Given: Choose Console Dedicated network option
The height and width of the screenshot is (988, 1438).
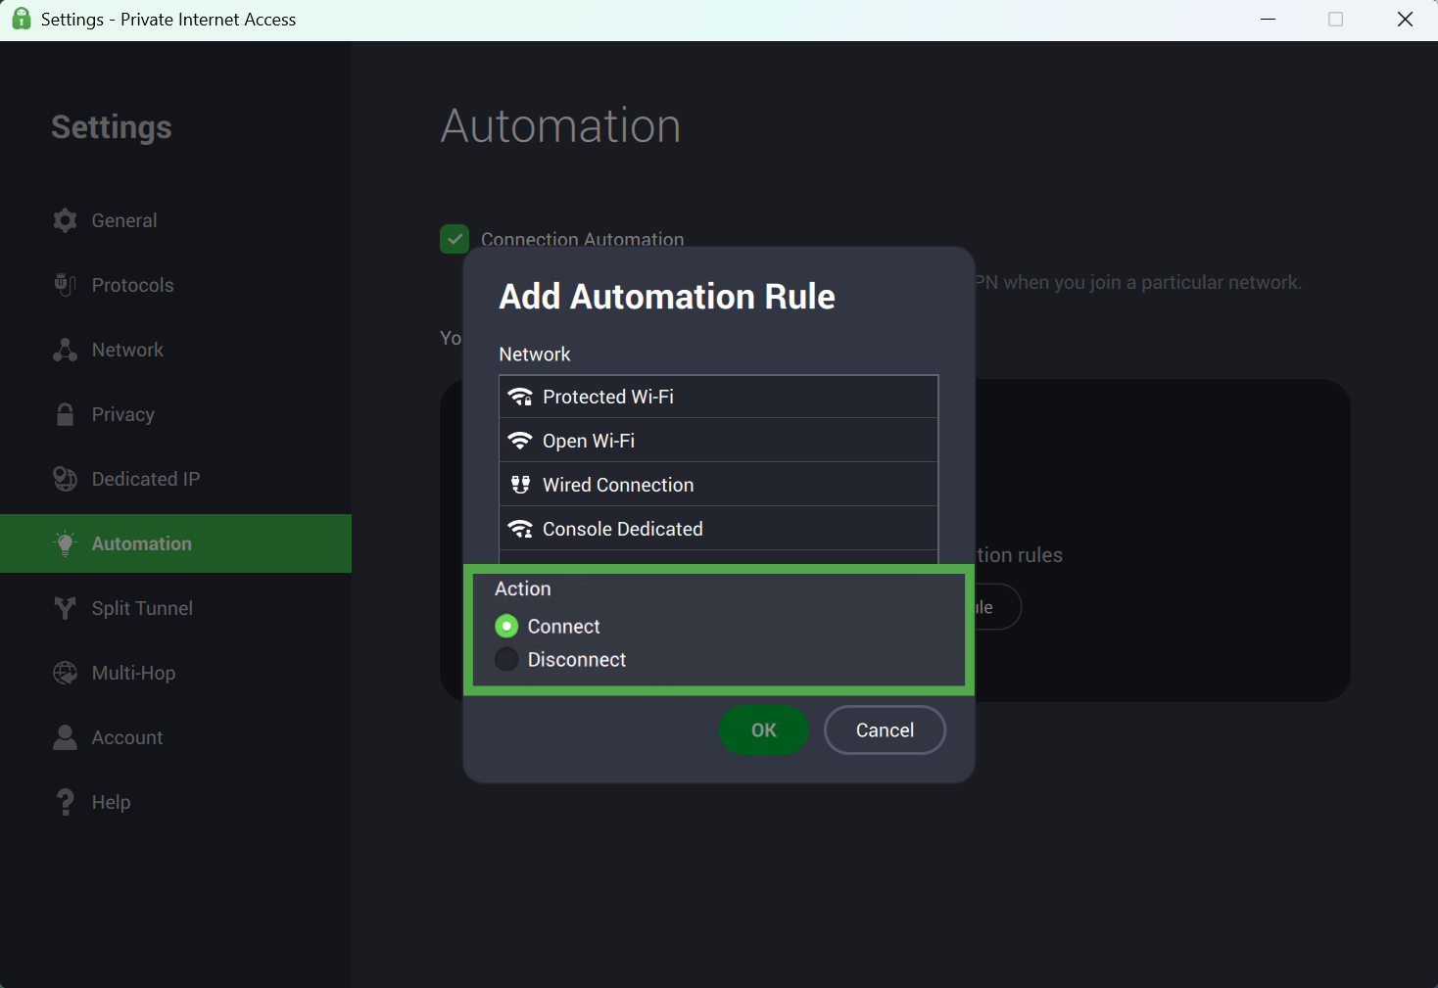Looking at the screenshot, I should (719, 529).
